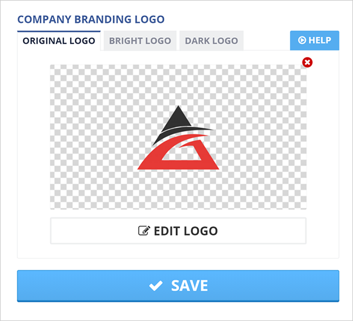The width and height of the screenshot is (353, 321).
Task: Select the Original Logo tab
Action: click(x=59, y=41)
